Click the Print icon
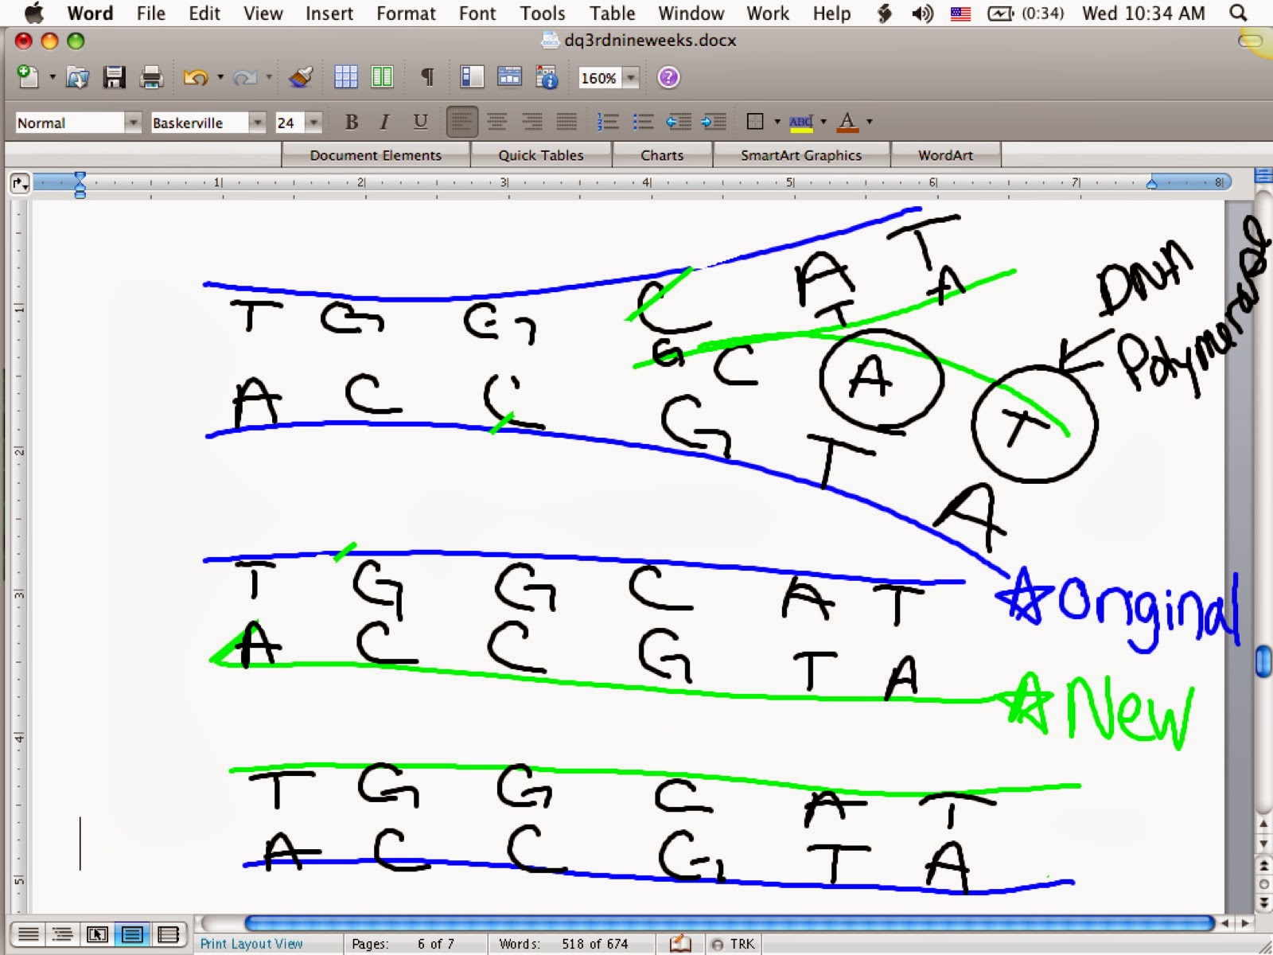This screenshot has height=955, width=1273. pos(151,77)
